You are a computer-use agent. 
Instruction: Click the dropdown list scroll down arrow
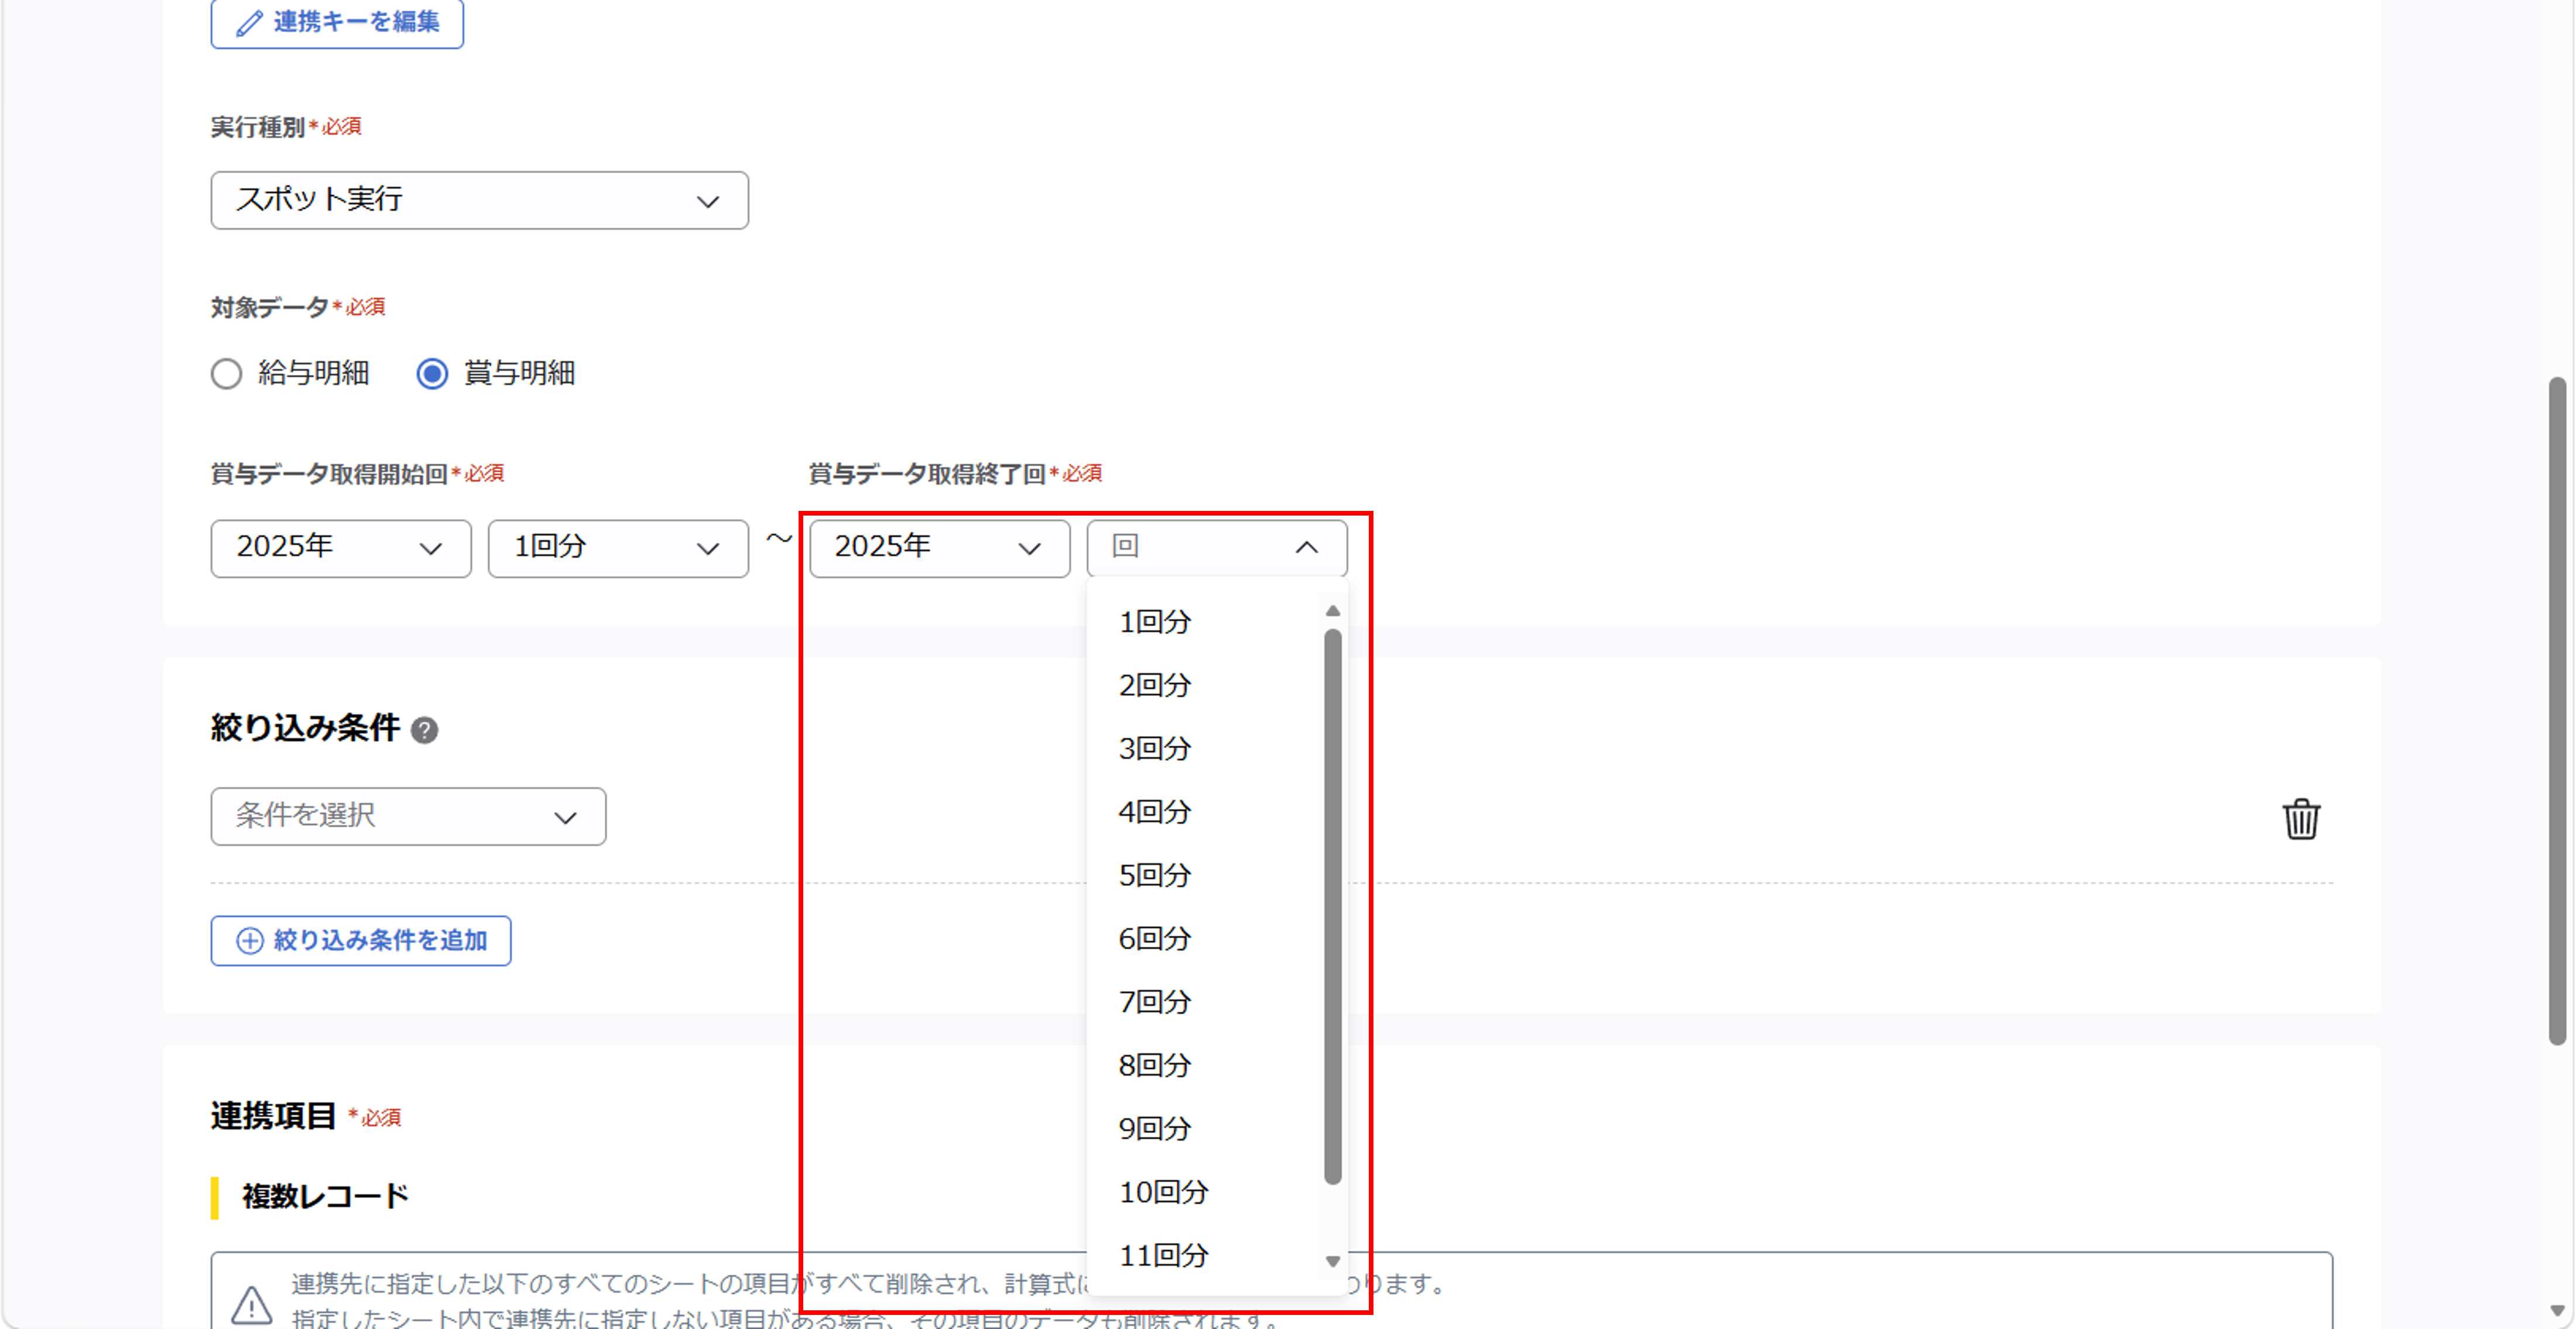pyautogui.click(x=1332, y=1262)
